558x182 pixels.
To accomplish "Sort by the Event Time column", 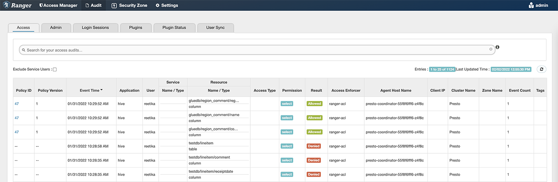I will click(91, 91).
